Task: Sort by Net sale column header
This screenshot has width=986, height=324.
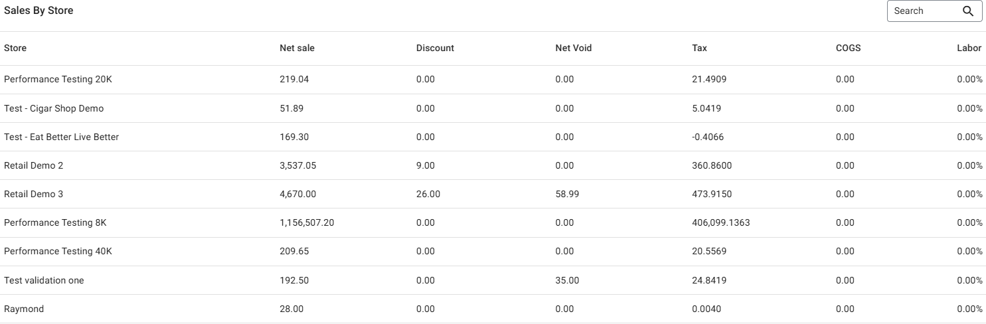Action: [297, 48]
